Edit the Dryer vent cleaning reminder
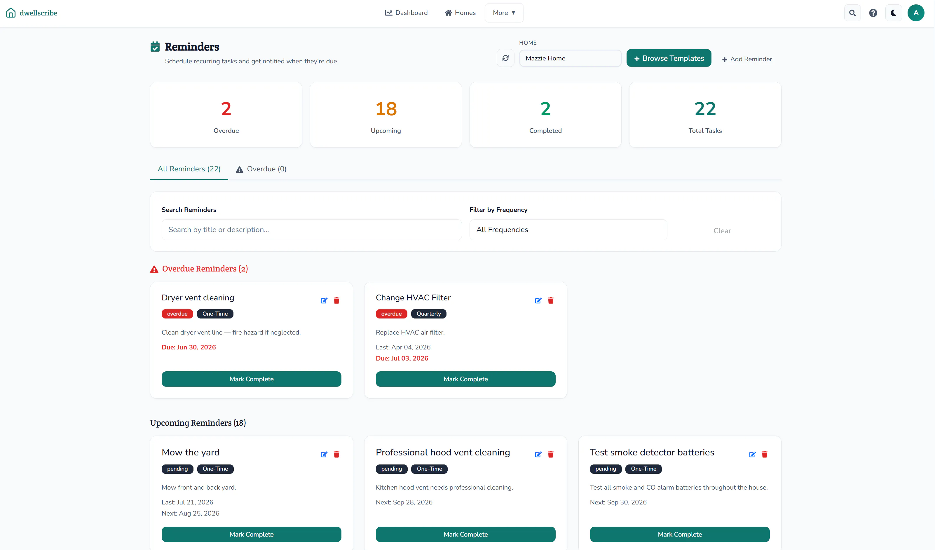Image resolution: width=935 pixels, height=550 pixels. 324,301
